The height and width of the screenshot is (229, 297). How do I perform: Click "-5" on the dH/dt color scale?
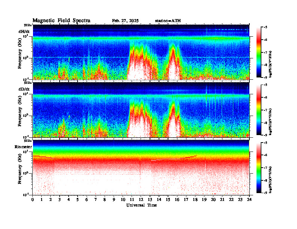click(266, 27)
